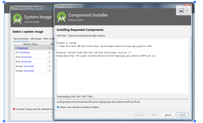Click 'Please wait until the installation finishes' message
Viewport: 203px width, 123px height.
click(x=79, y=107)
